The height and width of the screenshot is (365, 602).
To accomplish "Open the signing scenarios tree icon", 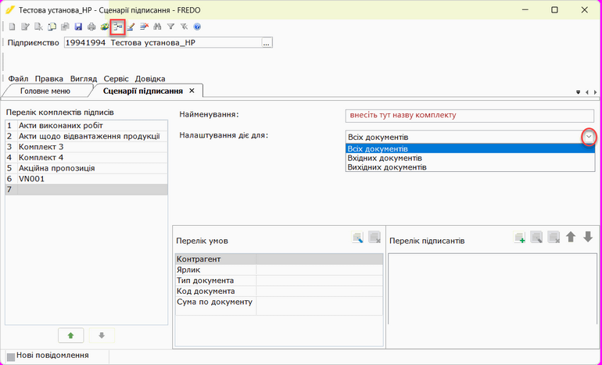I will (118, 27).
